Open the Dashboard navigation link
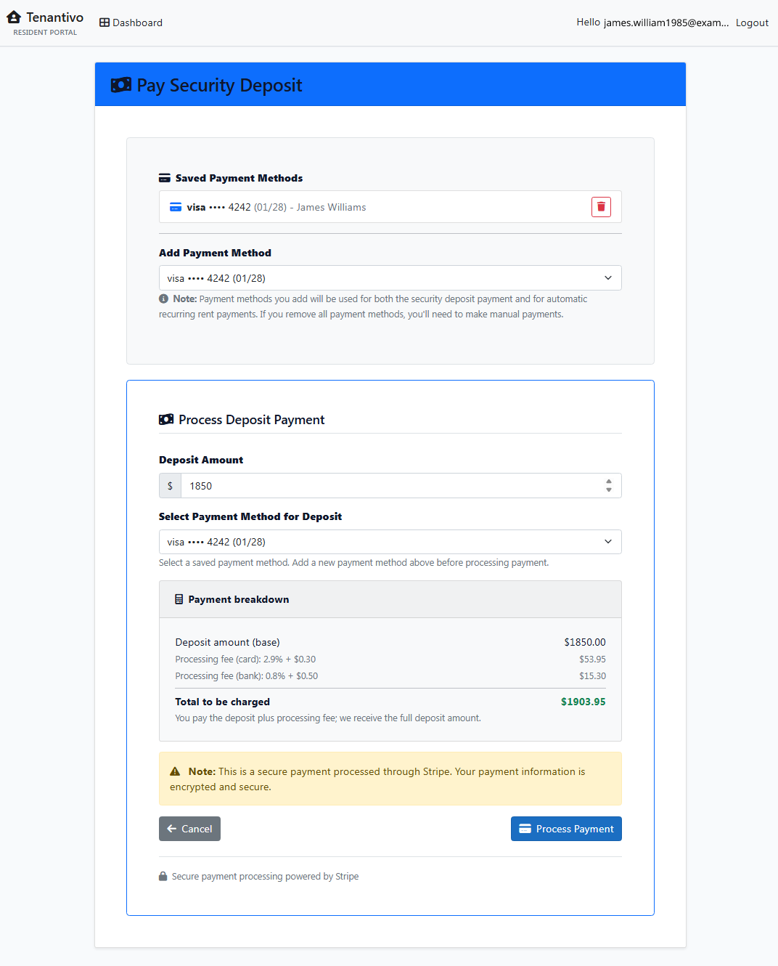Viewport: 778px width, 966px height. point(131,23)
